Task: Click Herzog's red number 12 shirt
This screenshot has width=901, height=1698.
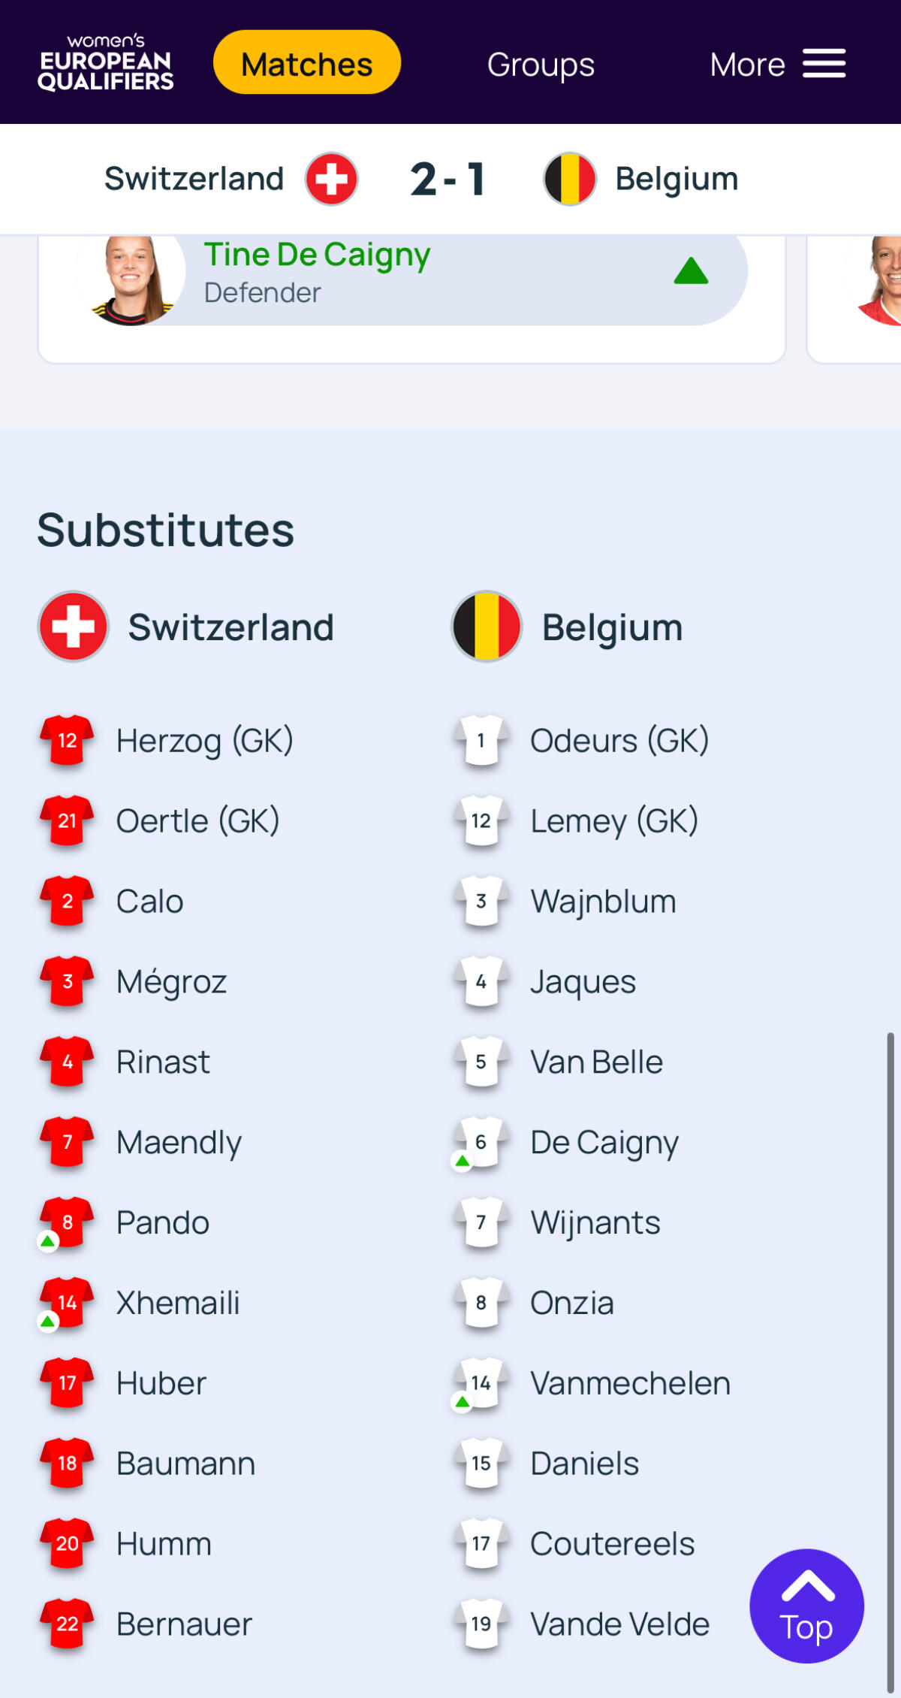Action: click(x=67, y=740)
